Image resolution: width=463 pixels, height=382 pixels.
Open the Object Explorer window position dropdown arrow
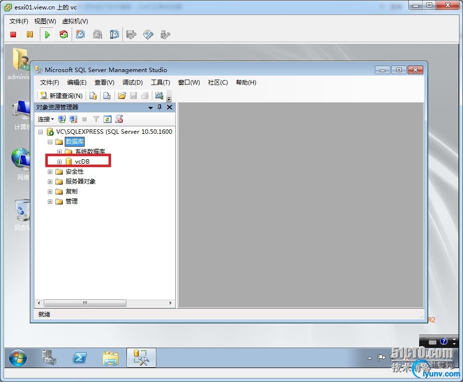[150, 107]
